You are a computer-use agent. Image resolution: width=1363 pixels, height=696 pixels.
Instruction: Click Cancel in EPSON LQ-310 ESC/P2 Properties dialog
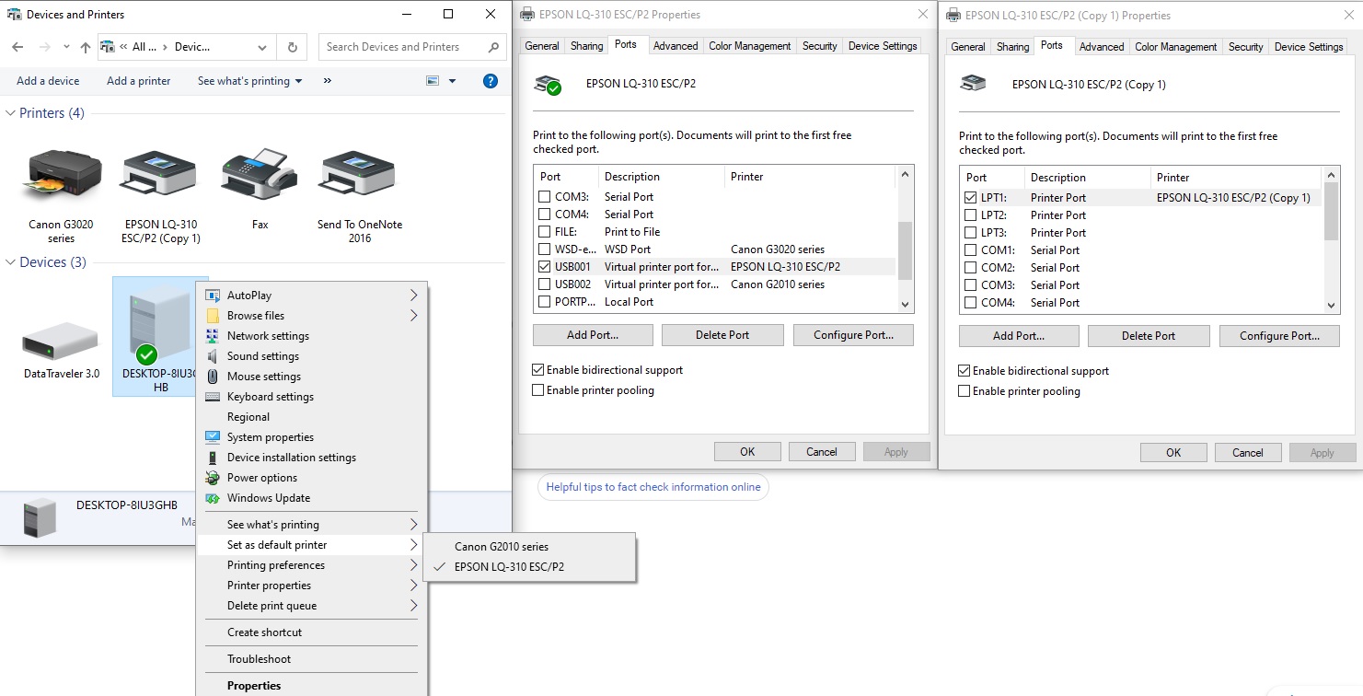[822, 452]
